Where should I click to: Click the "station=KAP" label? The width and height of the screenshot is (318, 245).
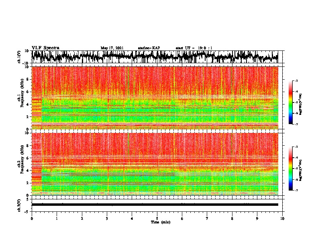click(149, 48)
